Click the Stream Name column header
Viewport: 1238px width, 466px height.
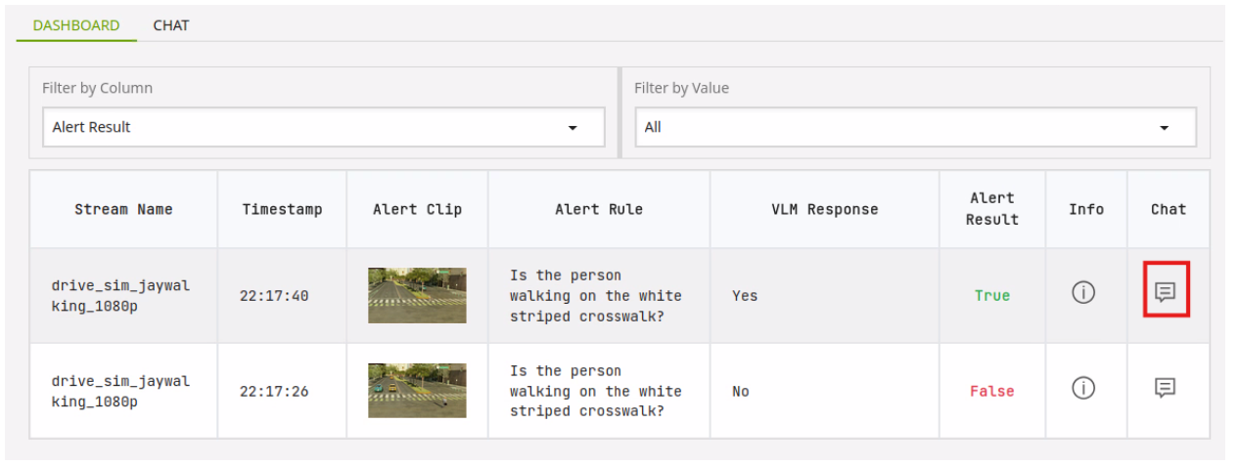click(x=123, y=209)
